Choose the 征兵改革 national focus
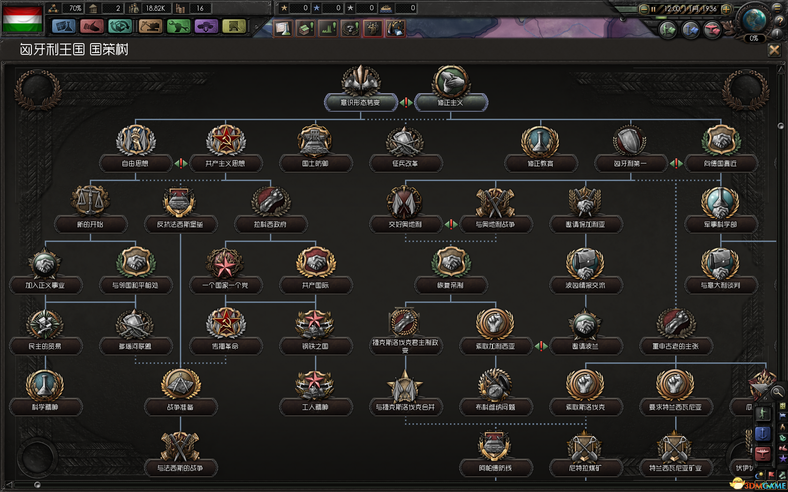The width and height of the screenshot is (788, 492). (405, 163)
